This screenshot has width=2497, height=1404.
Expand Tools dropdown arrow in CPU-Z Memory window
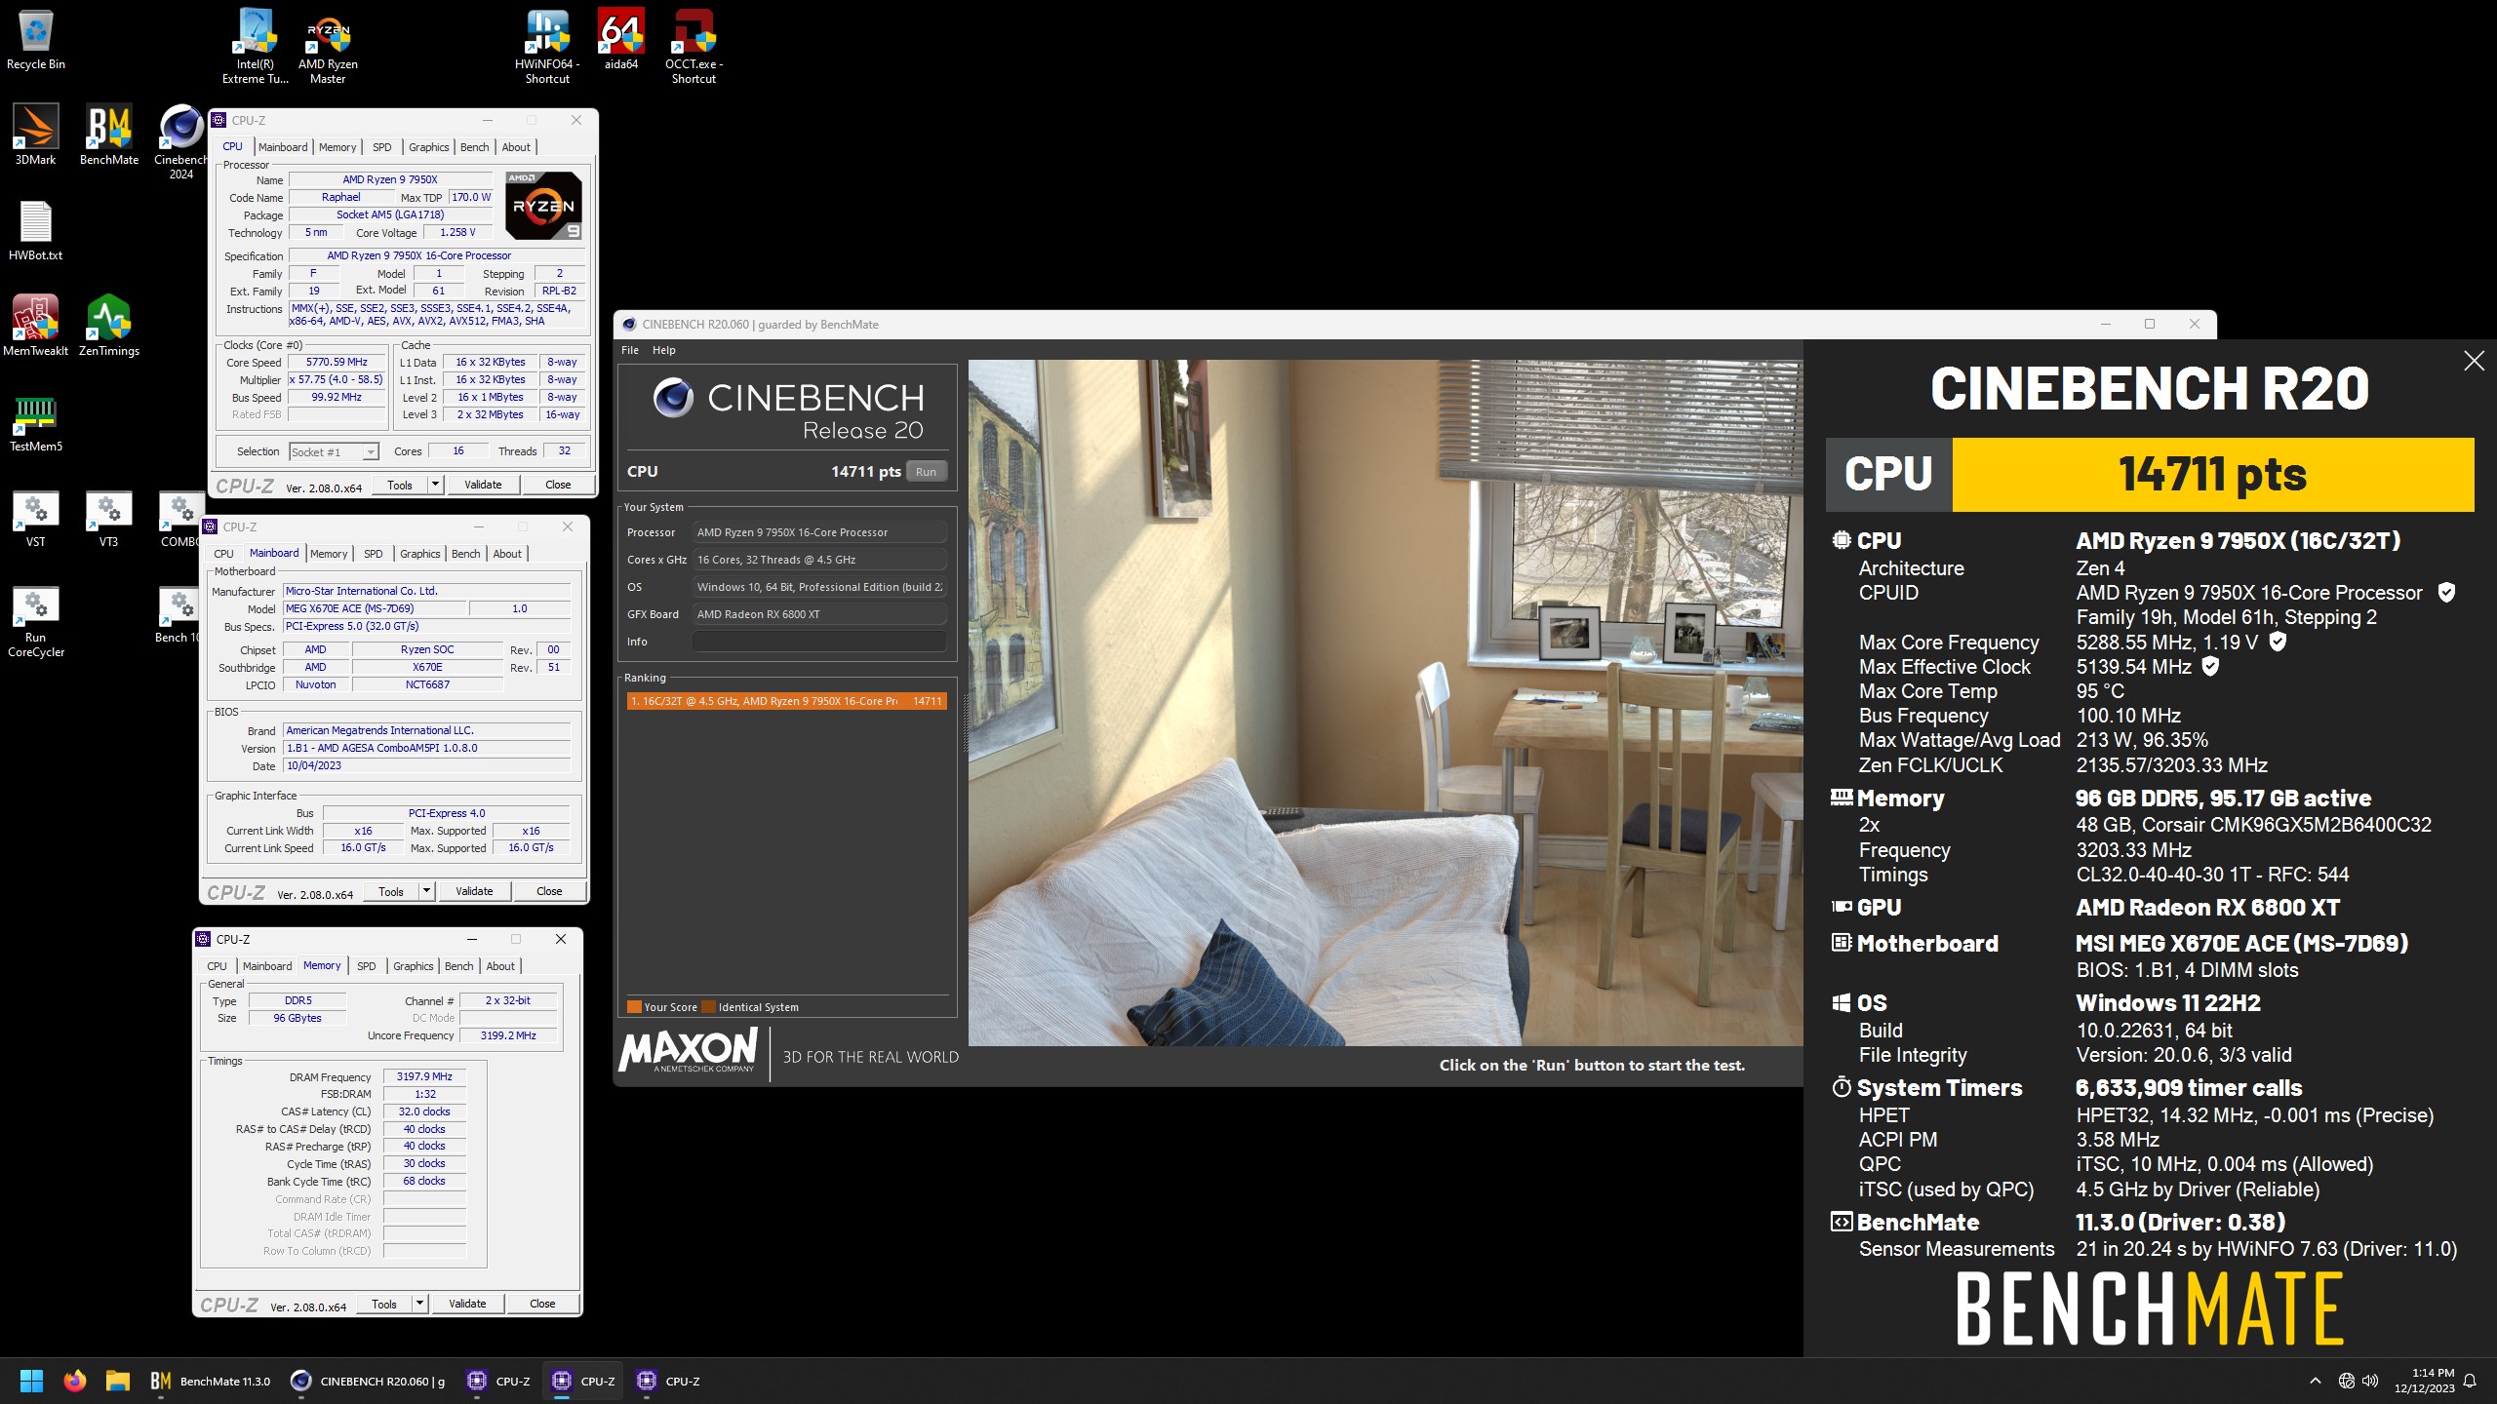(419, 1304)
